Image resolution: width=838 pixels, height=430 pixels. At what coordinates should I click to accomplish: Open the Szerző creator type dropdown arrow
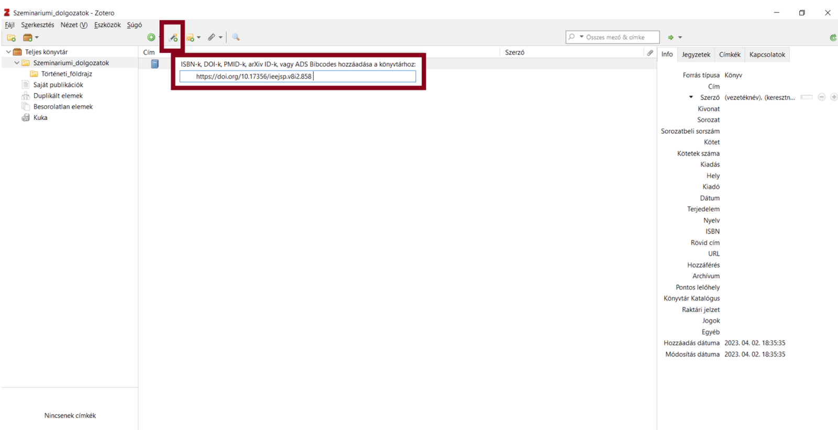pos(691,97)
